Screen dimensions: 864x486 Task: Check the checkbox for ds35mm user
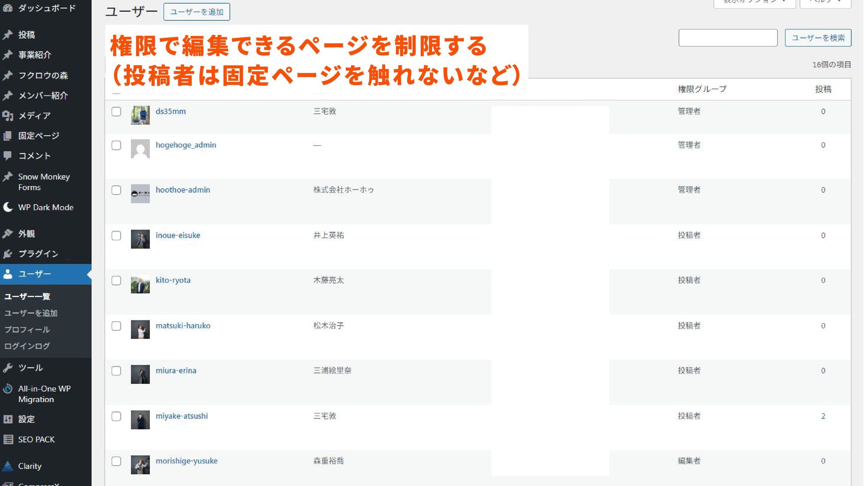pos(116,112)
